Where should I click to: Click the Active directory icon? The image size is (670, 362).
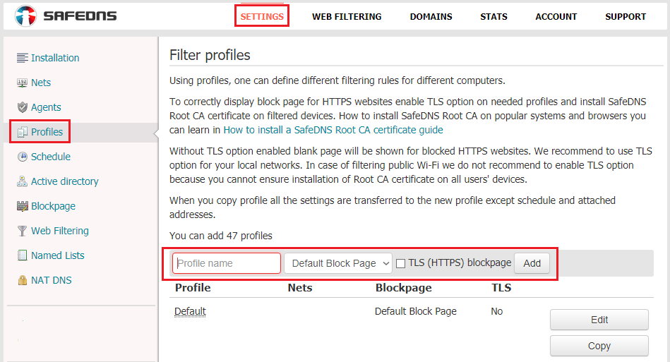click(22, 181)
